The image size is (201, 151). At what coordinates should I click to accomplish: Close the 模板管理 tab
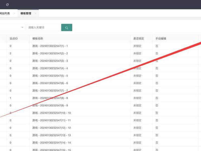[36, 13]
